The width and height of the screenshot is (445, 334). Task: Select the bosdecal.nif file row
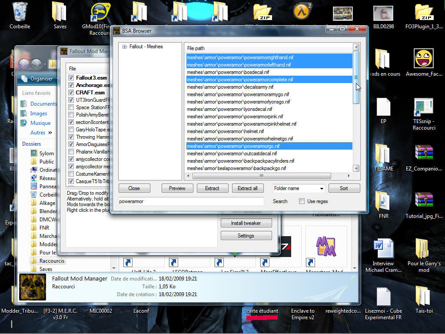[269, 72]
